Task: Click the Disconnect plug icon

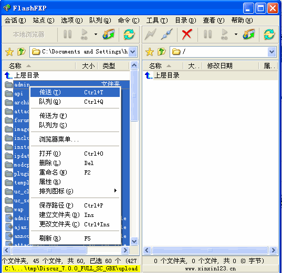Action: click(167, 34)
